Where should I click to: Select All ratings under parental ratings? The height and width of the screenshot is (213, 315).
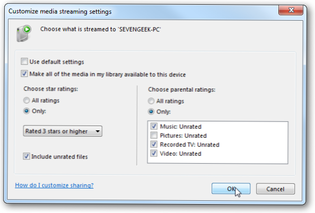click(151, 101)
